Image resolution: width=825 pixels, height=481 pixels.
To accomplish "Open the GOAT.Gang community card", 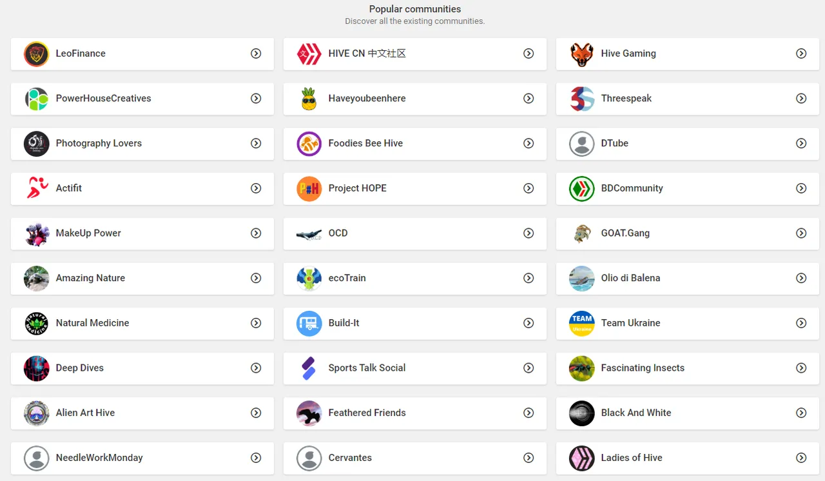I will [688, 233].
